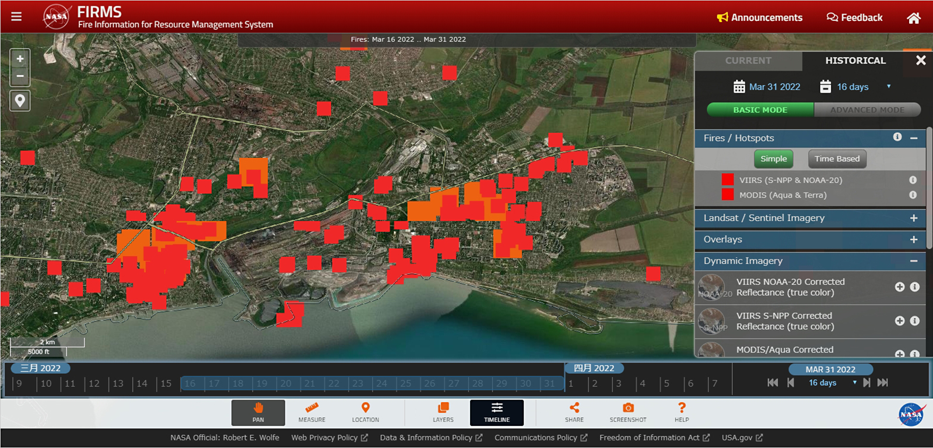Toggle the TIMELINE panel
933x448 pixels.
pyautogui.click(x=497, y=412)
